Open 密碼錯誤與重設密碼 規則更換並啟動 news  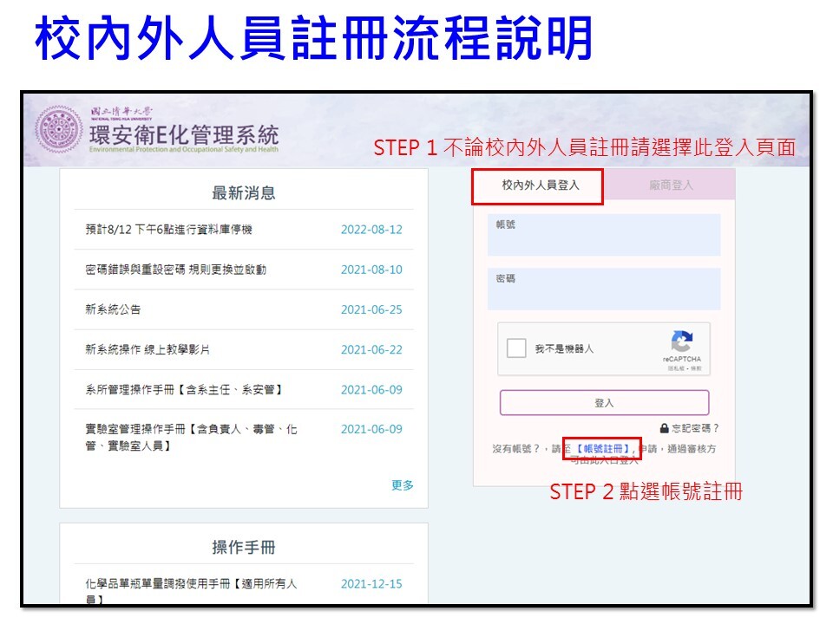click(x=170, y=270)
